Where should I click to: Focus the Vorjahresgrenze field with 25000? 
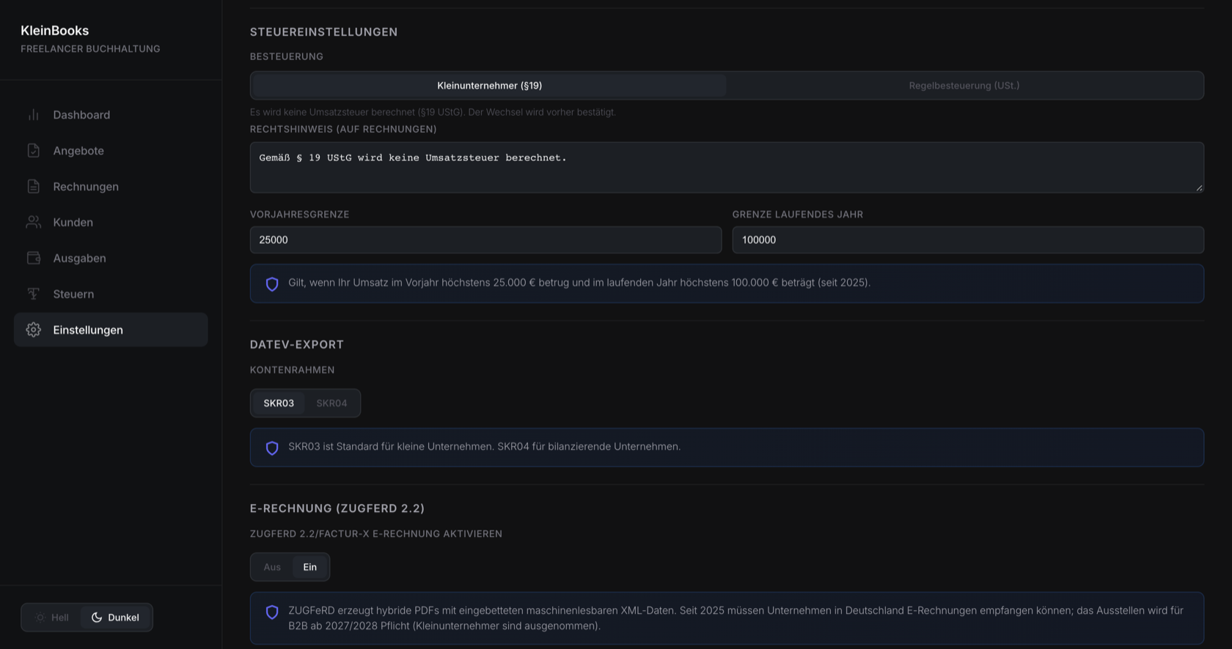pos(485,240)
